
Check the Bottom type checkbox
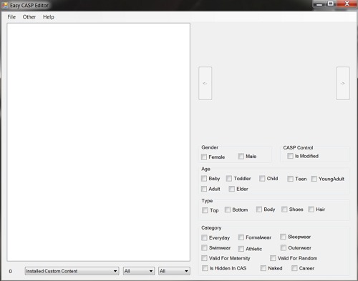tap(228, 209)
